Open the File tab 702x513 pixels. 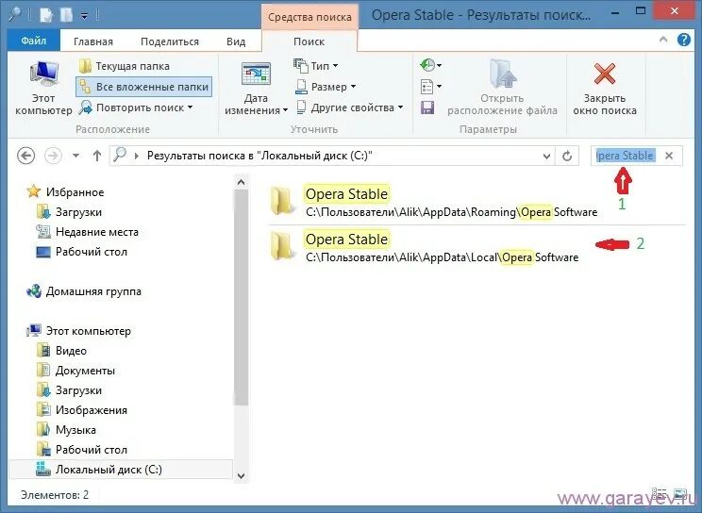pos(34,41)
